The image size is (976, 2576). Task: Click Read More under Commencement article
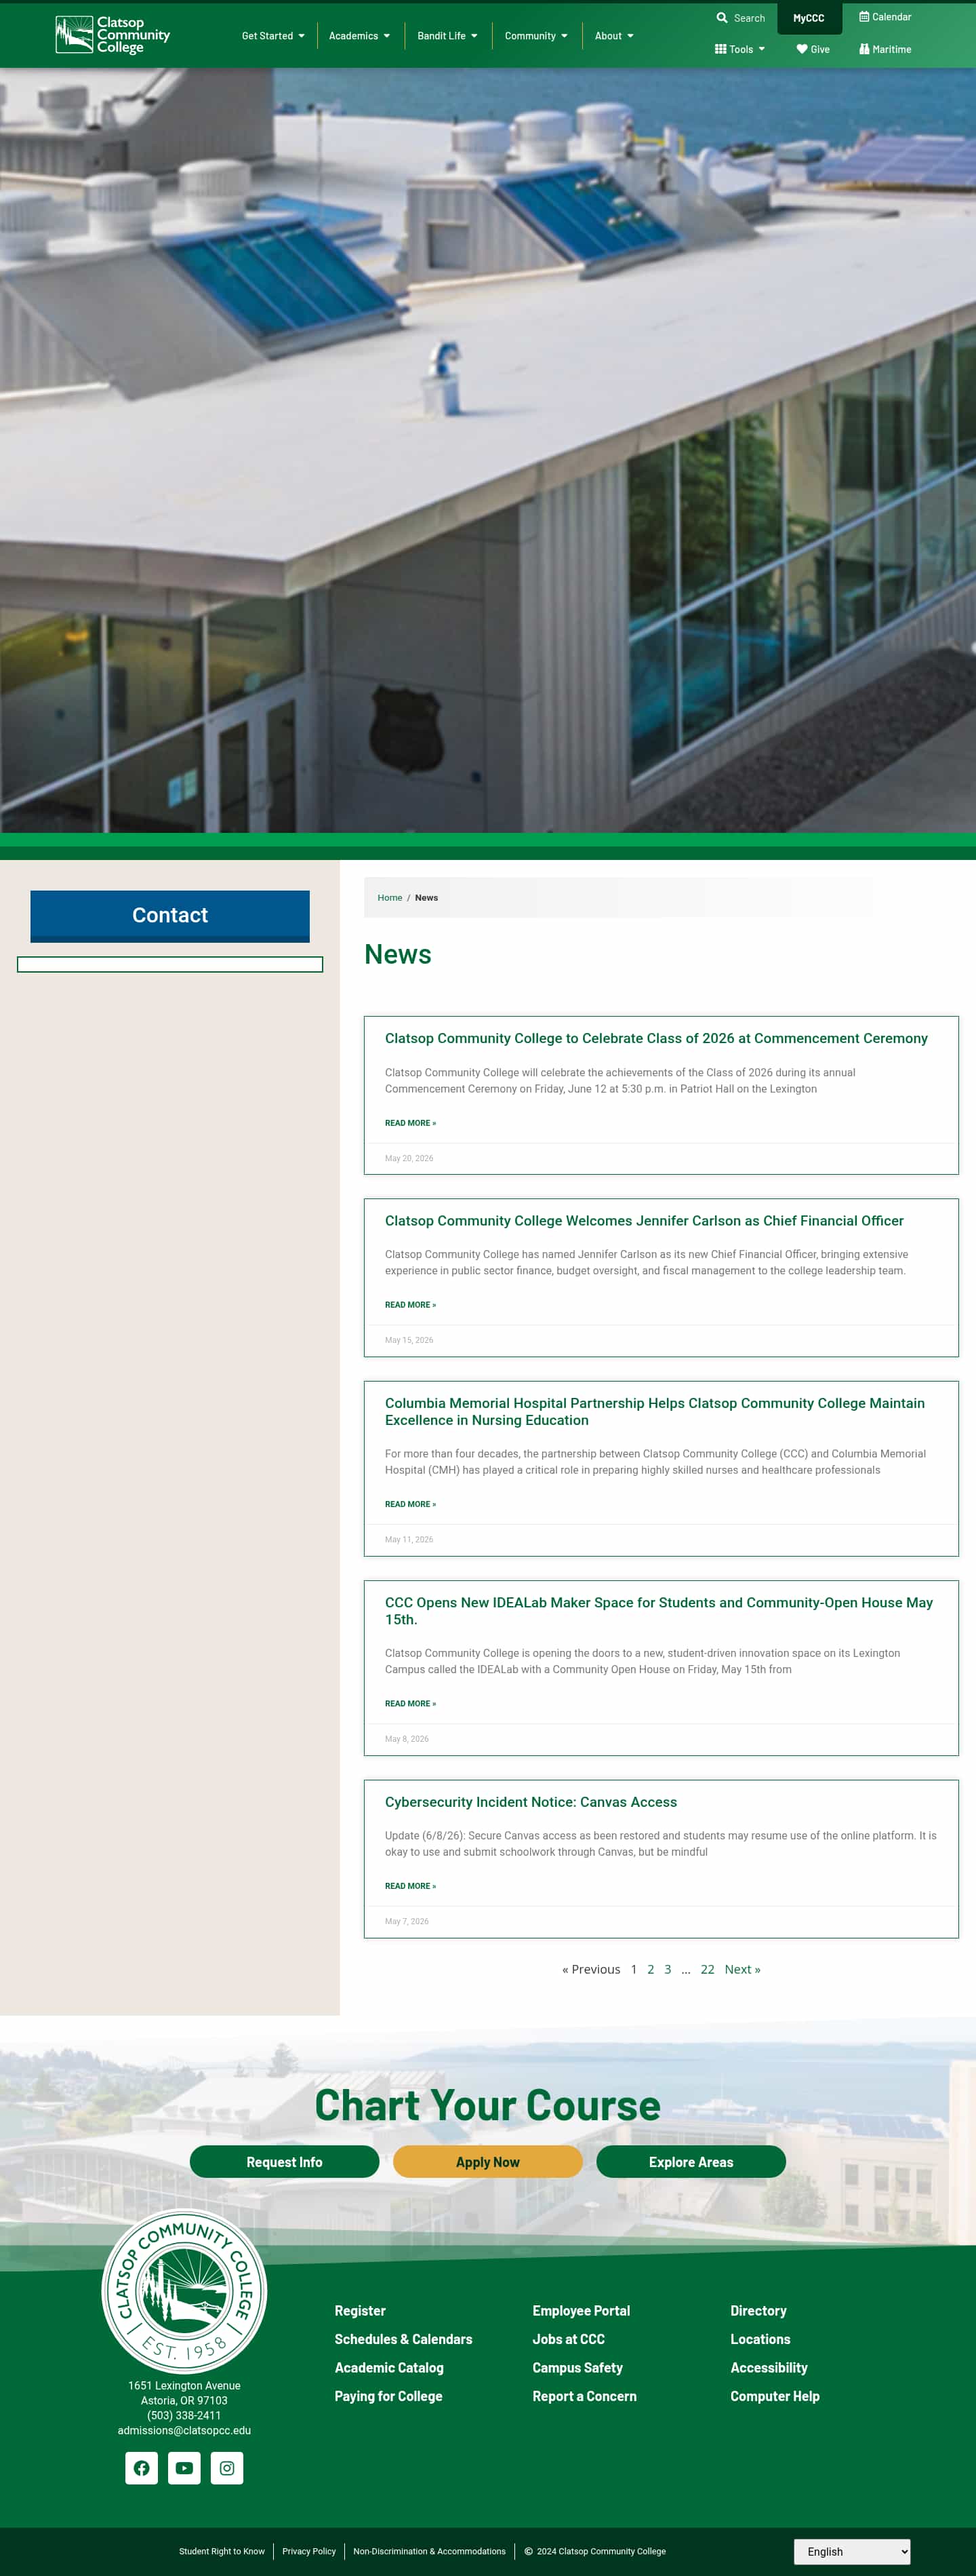click(411, 1123)
